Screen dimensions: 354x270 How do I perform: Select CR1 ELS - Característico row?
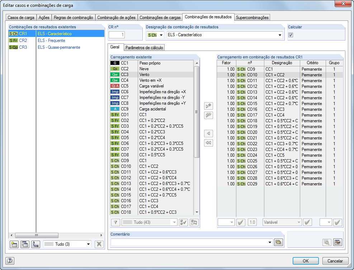point(56,34)
